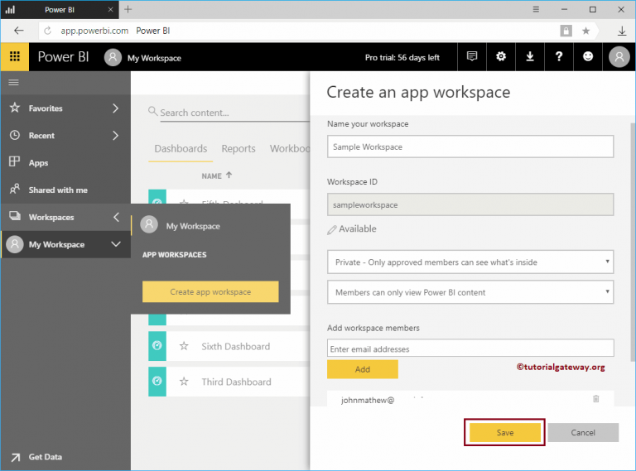Viewport: 636px width, 471px height.
Task: Favorite the Third Dashboard with its star
Action: point(184,382)
